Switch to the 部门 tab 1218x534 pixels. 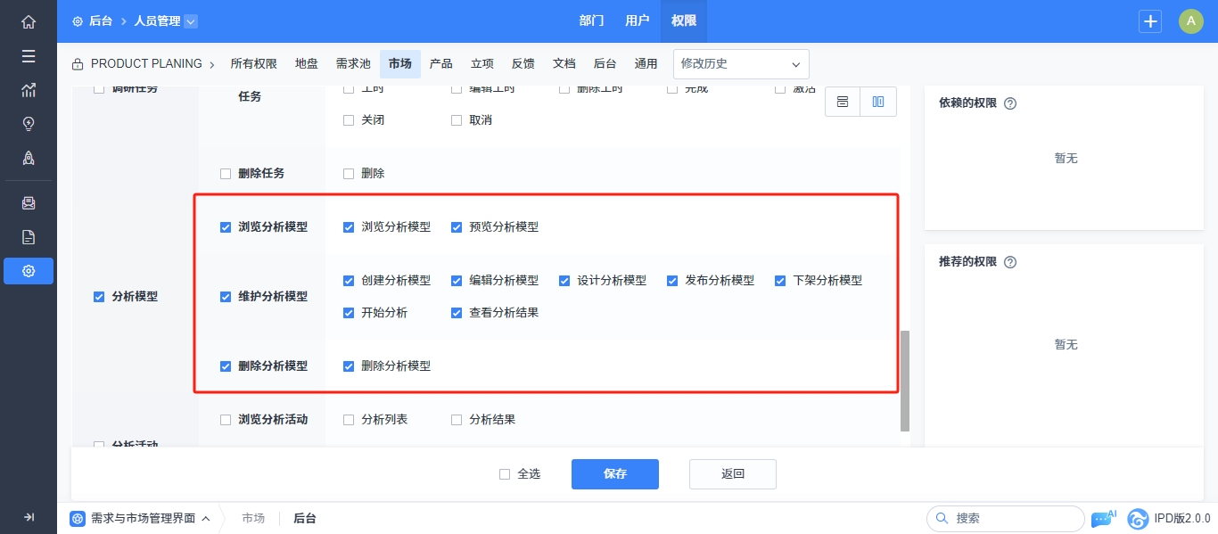tap(591, 21)
